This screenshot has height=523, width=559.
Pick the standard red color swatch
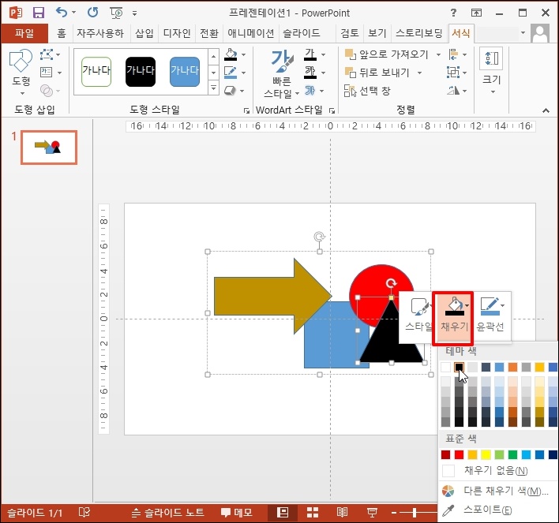(x=460, y=454)
